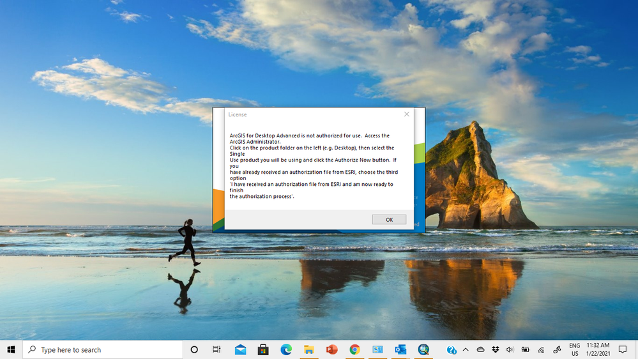Open the Wi-Fi network flyout

click(x=541, y=349)
